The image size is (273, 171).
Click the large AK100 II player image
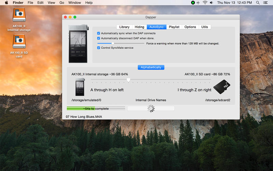tap(78, 44)
